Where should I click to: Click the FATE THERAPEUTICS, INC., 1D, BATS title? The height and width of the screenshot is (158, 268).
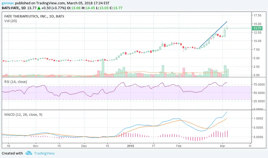click(34, 16)
